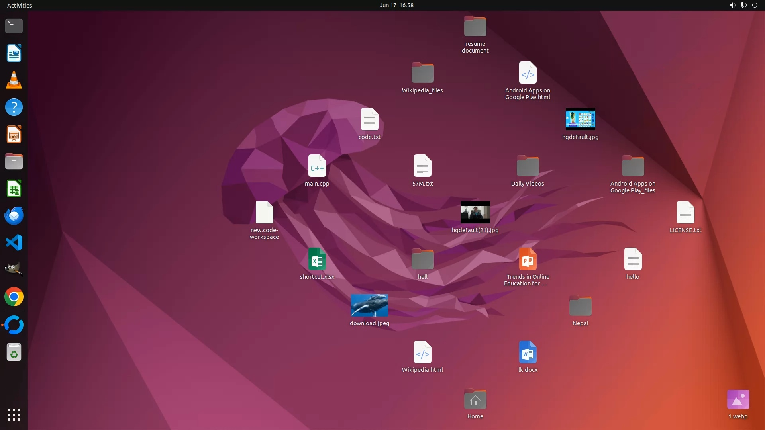
Task: Select hqdefault(21).jpg image thumbnail
Action: click(x=475, y=212)
